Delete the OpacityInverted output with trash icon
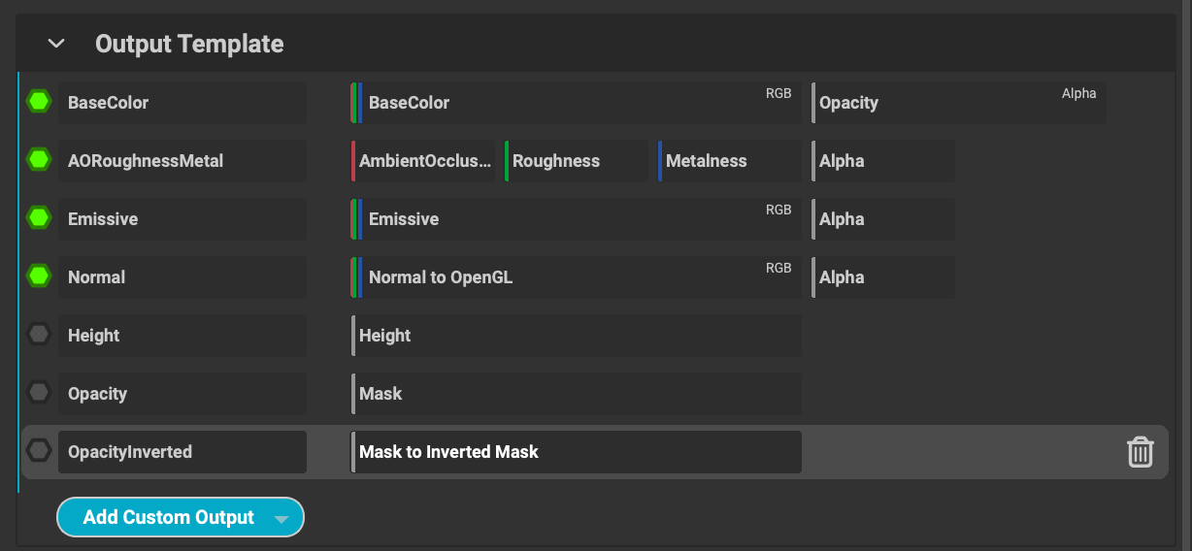 [x=1140, y=452]
